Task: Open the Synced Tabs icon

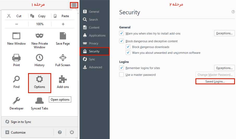Action: tap(40, 101)
